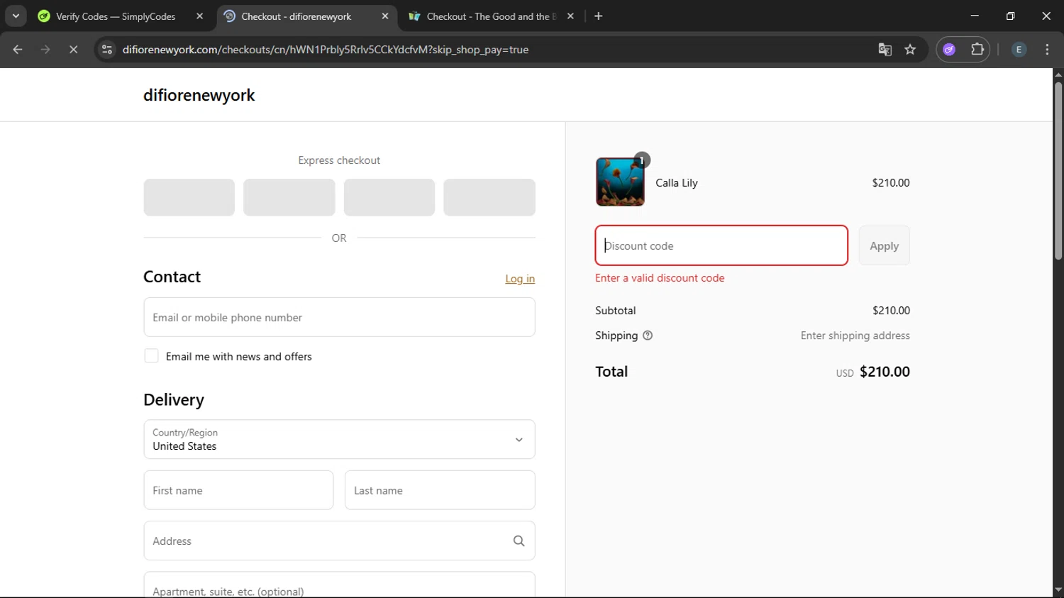Open Chrome three-dot menu
Viewport: 1064px width, 598px height.
coord(1047,50)
